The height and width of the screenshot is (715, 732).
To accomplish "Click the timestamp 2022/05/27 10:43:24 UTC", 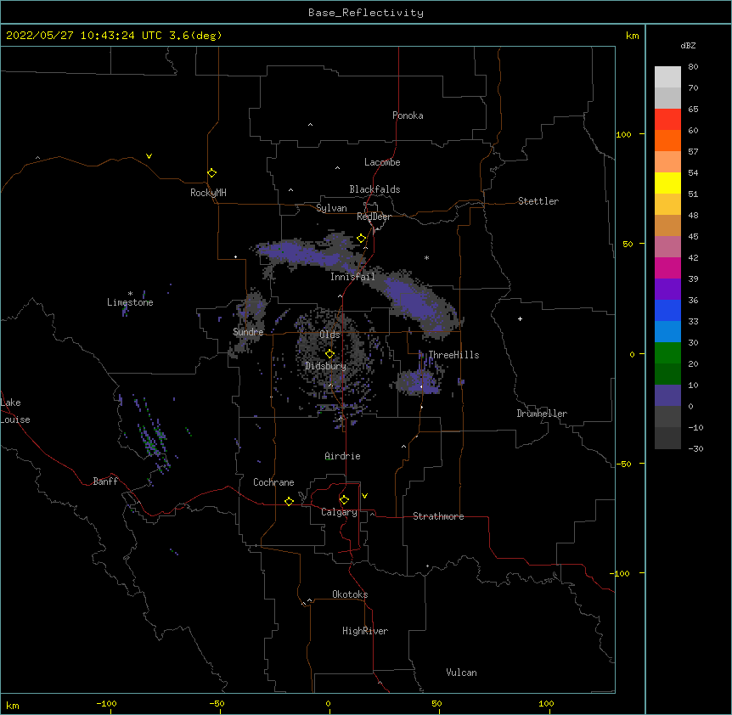I will [x=84, y=36].
